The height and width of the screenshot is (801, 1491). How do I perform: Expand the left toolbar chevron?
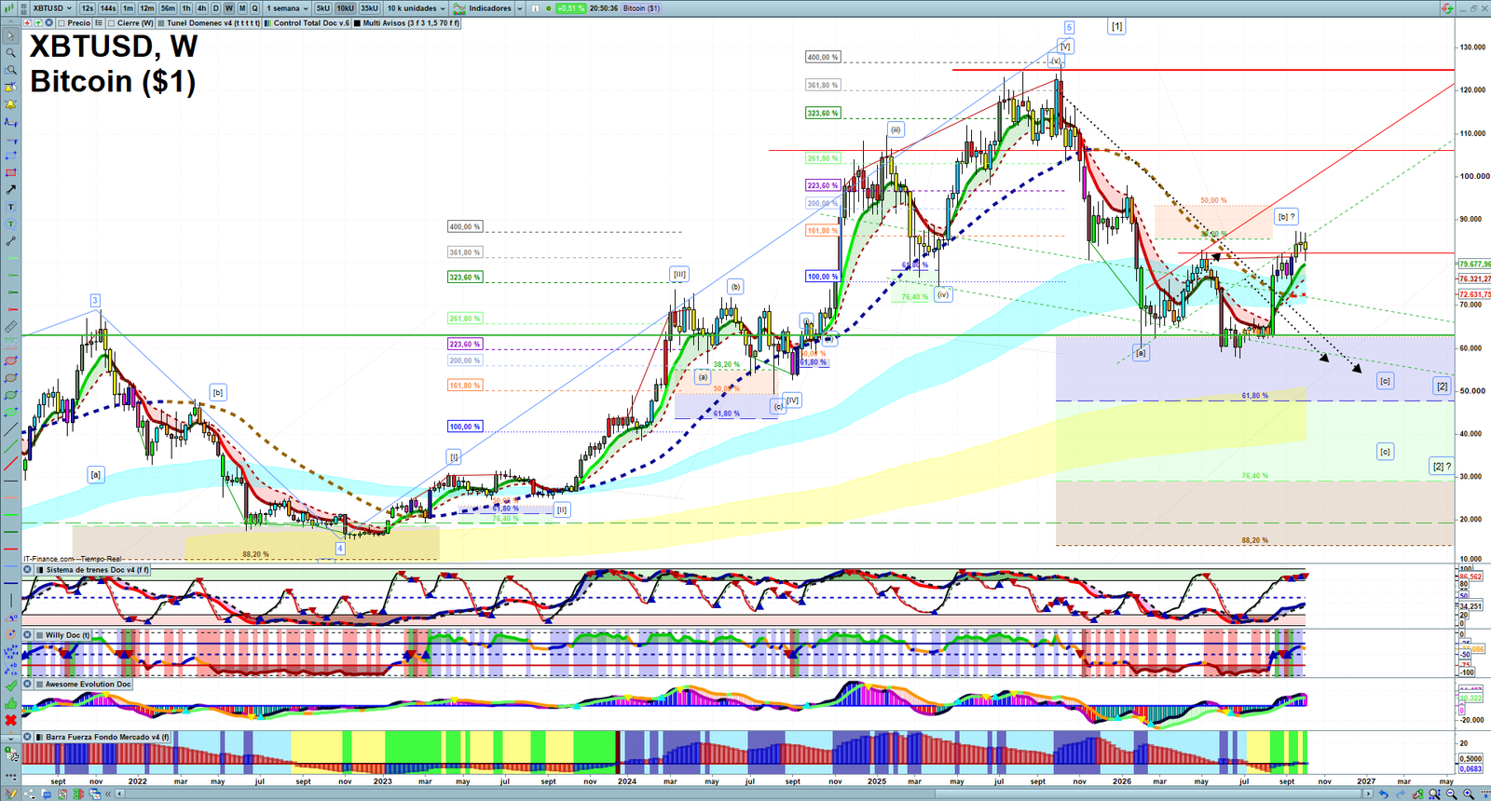point(10,738)
